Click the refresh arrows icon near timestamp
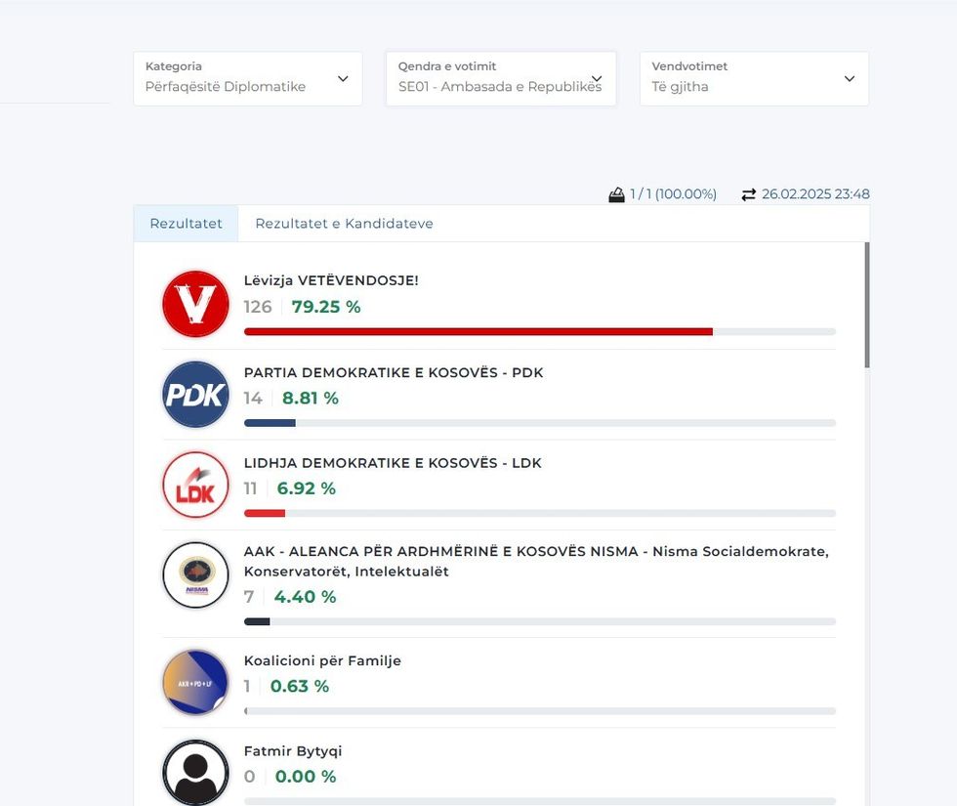The image size is (957, 806). click(749, 194)
